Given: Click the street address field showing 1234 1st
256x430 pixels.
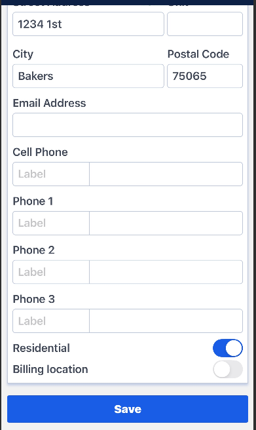Looking at the screenshot, I should (88, 24).
